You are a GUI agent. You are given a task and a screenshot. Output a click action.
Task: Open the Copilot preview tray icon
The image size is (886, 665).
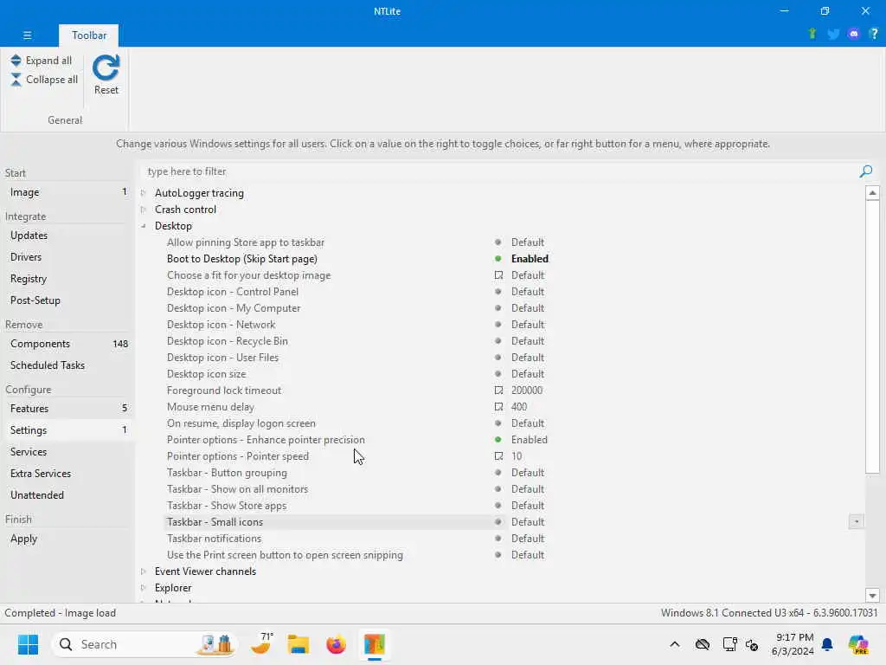pos(858,644)
